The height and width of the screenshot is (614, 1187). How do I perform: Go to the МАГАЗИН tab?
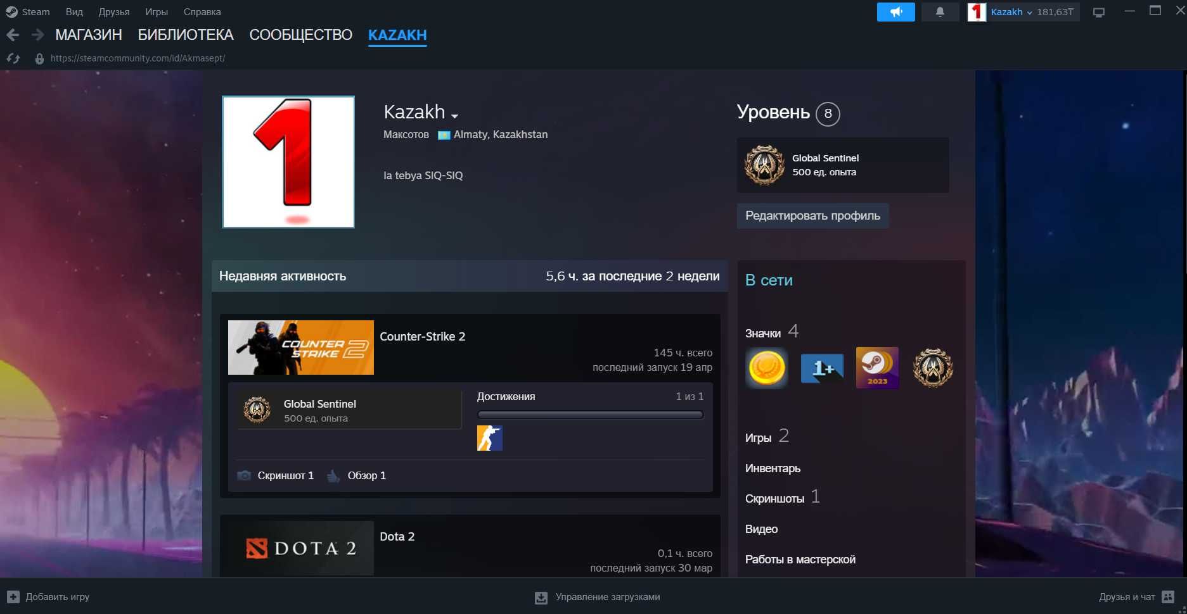(x=89, y=35)
